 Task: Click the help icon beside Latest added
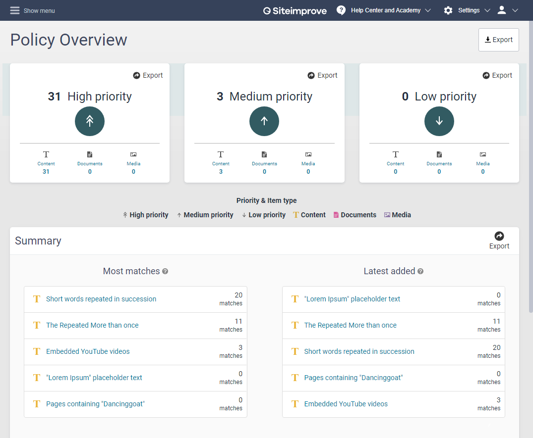(x=420, y=271)
